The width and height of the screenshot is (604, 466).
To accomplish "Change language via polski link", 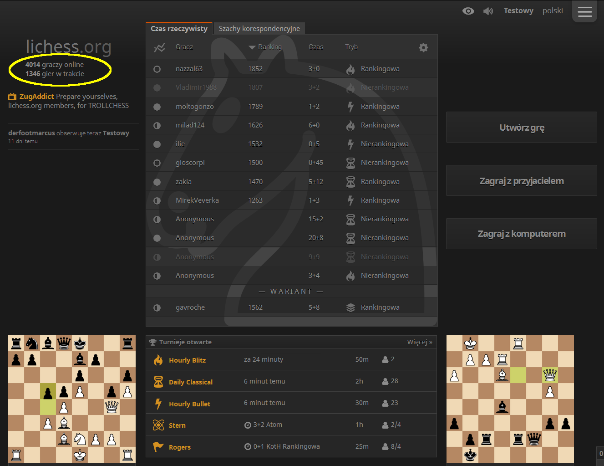I will click(x=553, y=11).
